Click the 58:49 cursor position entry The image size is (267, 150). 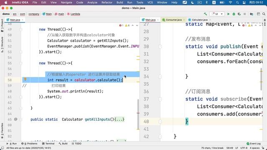click(x=229, y=148)
